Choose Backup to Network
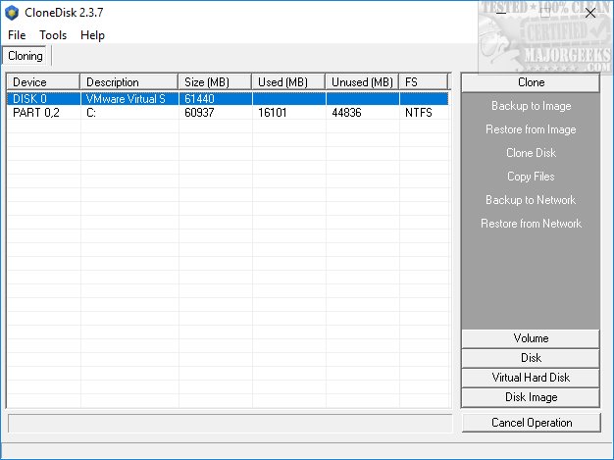 [x=531, y=200]
